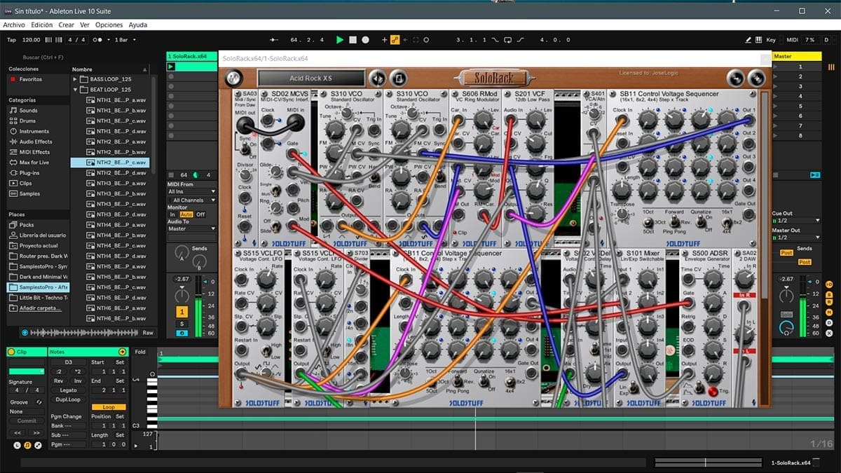Click the Tap tempo button

[11, 40]
